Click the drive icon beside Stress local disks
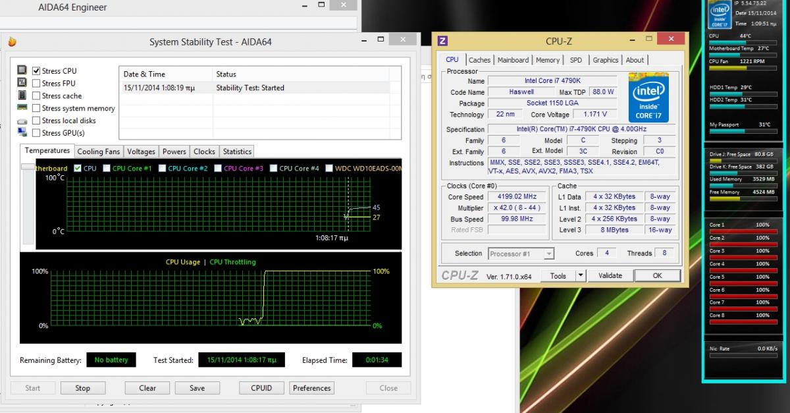Screen dimensions: 790x413 coord(22,121)
